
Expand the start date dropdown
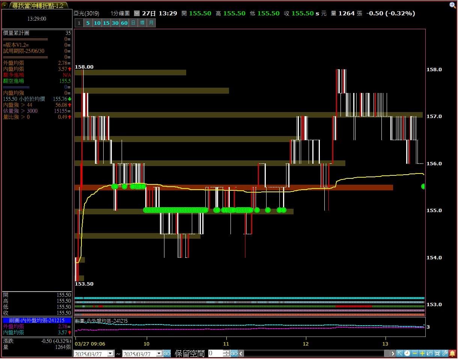click(110, 353)
